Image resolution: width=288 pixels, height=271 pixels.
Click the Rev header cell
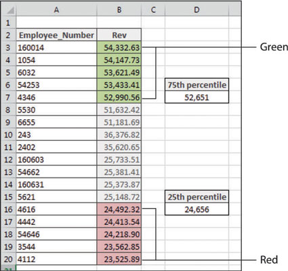[119, 35]
